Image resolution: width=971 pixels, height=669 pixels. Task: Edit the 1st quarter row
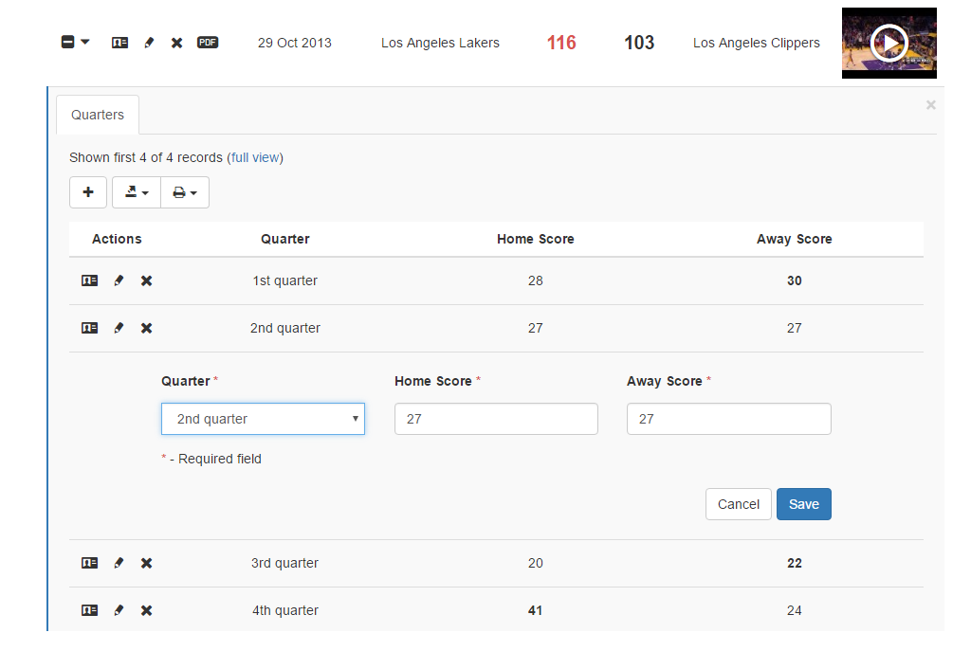coord(119,280)
